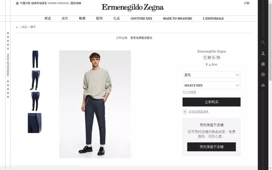Open account via sidebar user icon
Image resolution: width=272 pixels, height=170 pixels.
(x=263, y=53)
